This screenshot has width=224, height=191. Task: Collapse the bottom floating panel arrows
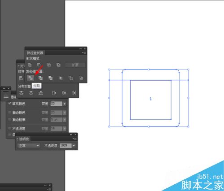click(45, 185)
